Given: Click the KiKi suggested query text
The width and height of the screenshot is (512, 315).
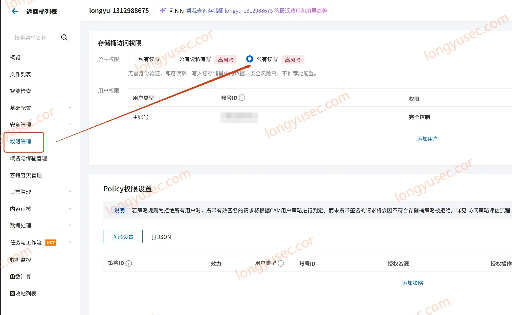Looking at the screenshot, I should click(x=257, y=11).
